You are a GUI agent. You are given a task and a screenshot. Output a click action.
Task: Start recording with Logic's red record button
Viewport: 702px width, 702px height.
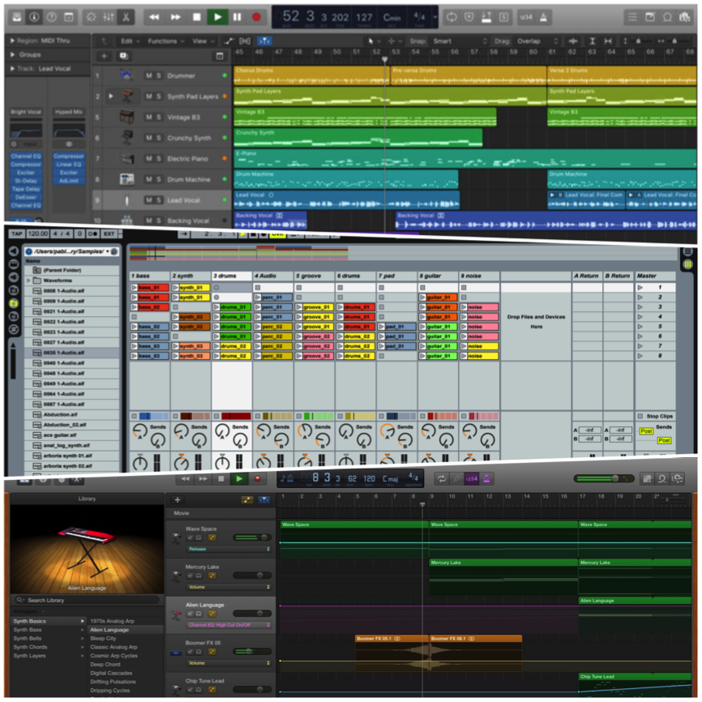(x=256, y=17)
